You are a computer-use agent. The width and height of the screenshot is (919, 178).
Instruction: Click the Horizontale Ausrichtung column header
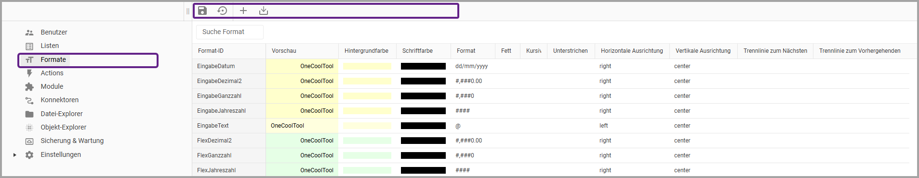point(632,51)
